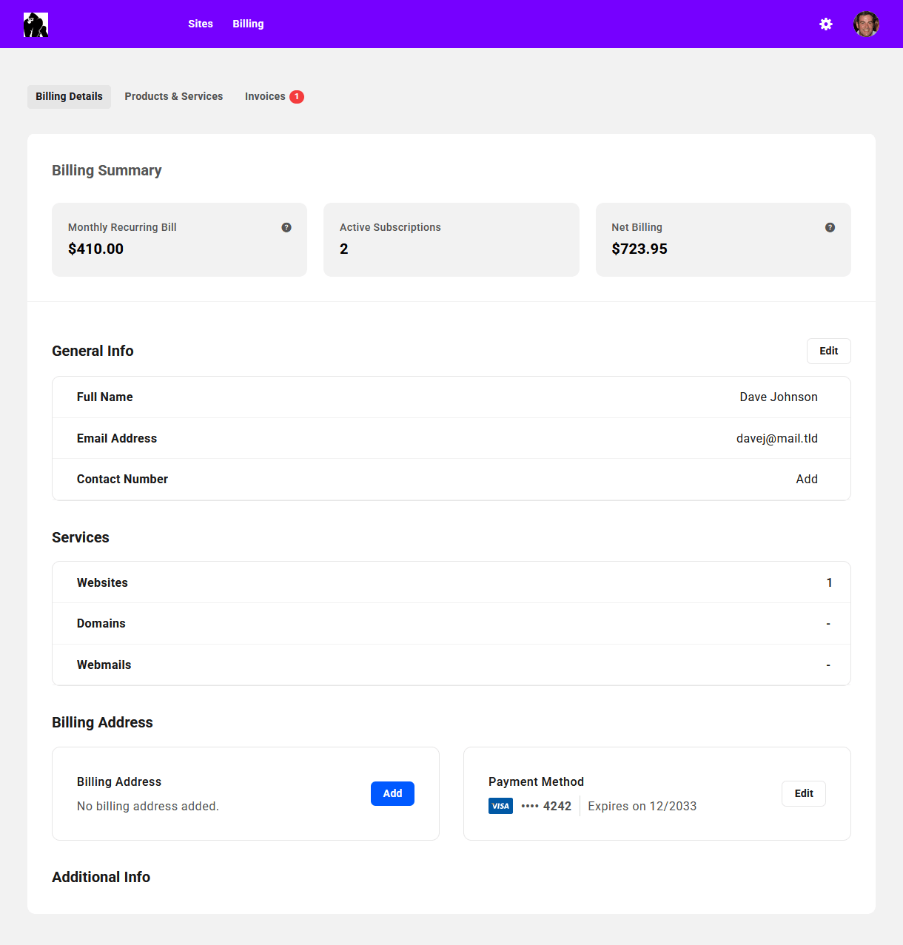Edit the General Info section

828,351
